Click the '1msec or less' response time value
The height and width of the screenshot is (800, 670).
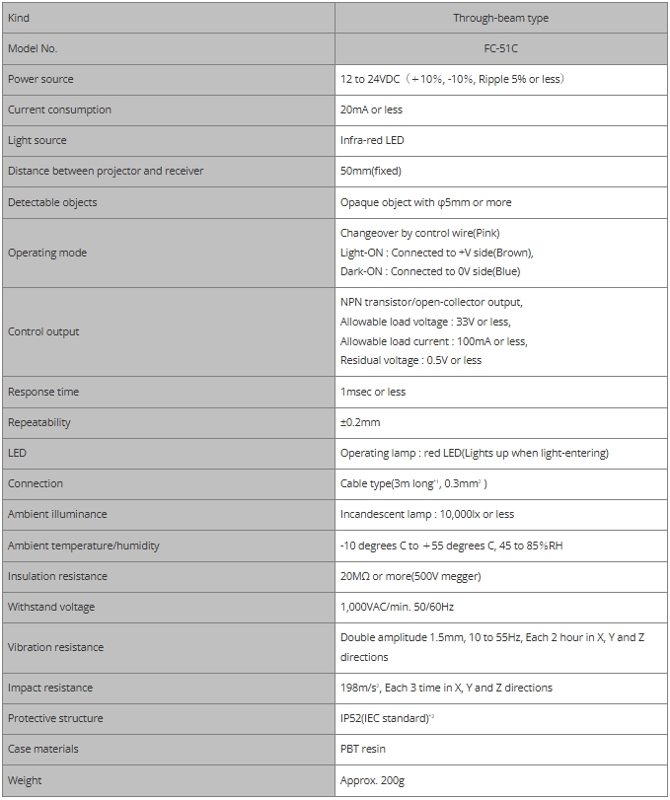373,392
